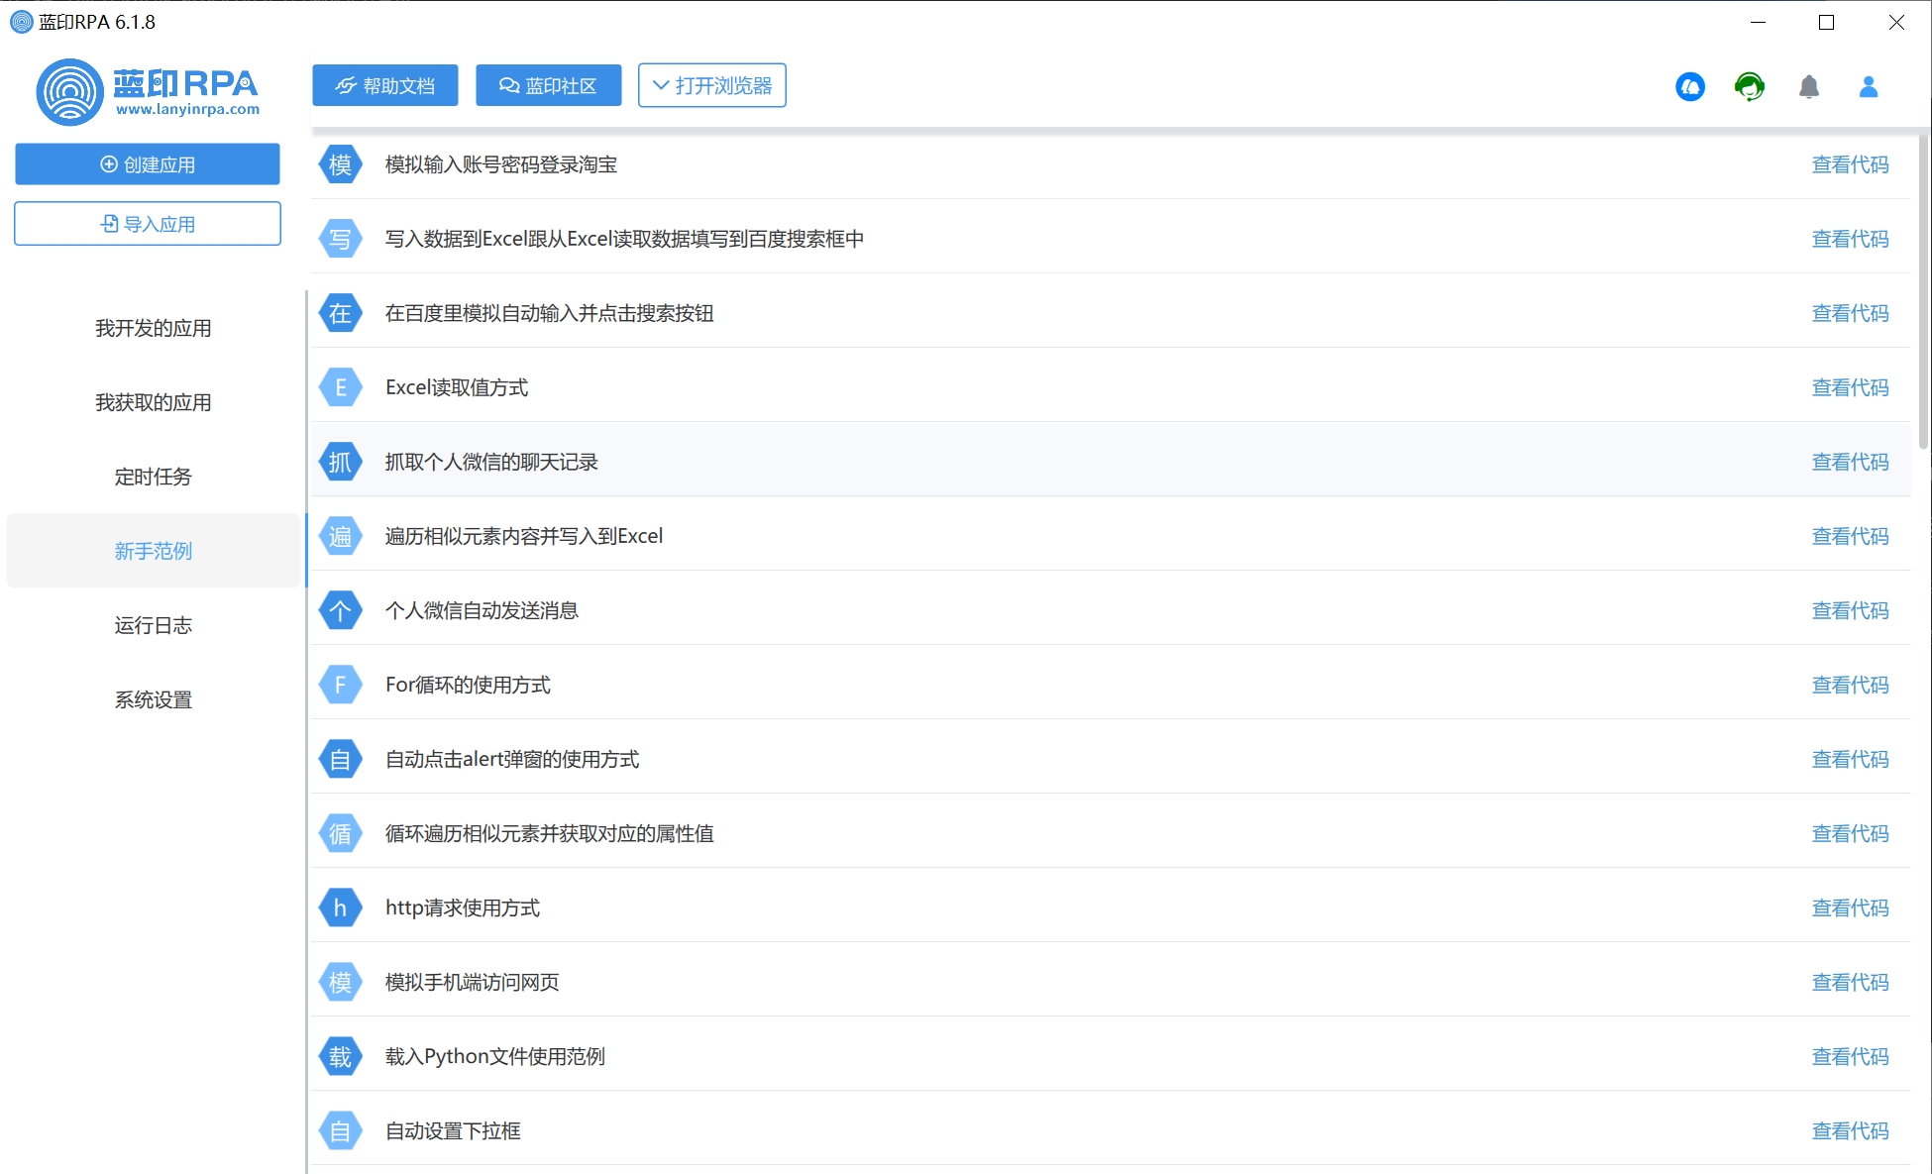View code for 在百度里模拟自动输入 example
The height and width of the screenshot is (1174, 1932).
(x=1850, y=313)
